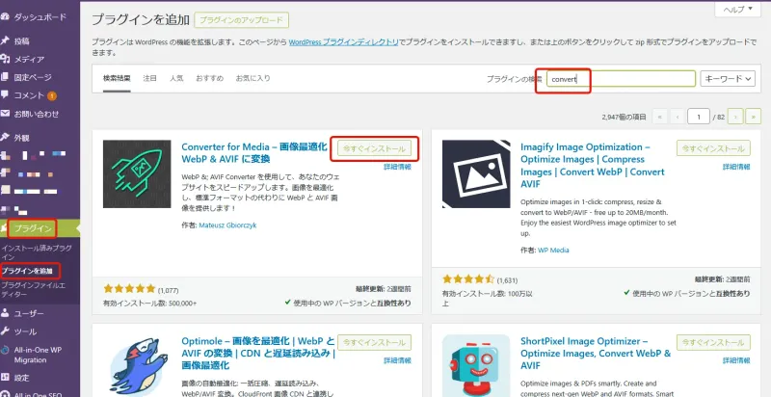Jump to last results page arrow

[754, 117]
